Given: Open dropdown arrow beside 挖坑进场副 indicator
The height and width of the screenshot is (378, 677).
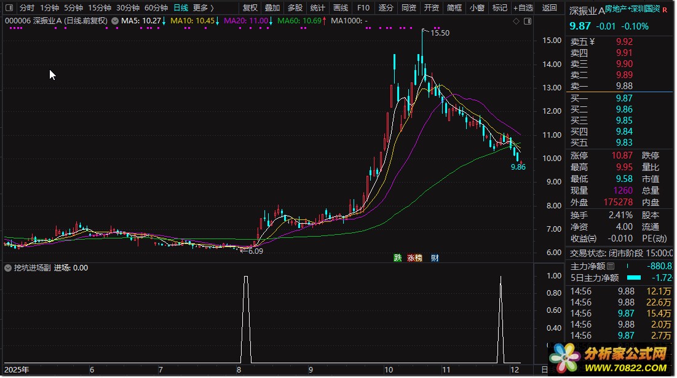Looking at the screenshot, I should [8, 268].
